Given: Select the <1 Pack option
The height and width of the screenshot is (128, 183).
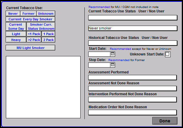Looking at the screenshot, I should pyautogui.click(x=34, y=34).
